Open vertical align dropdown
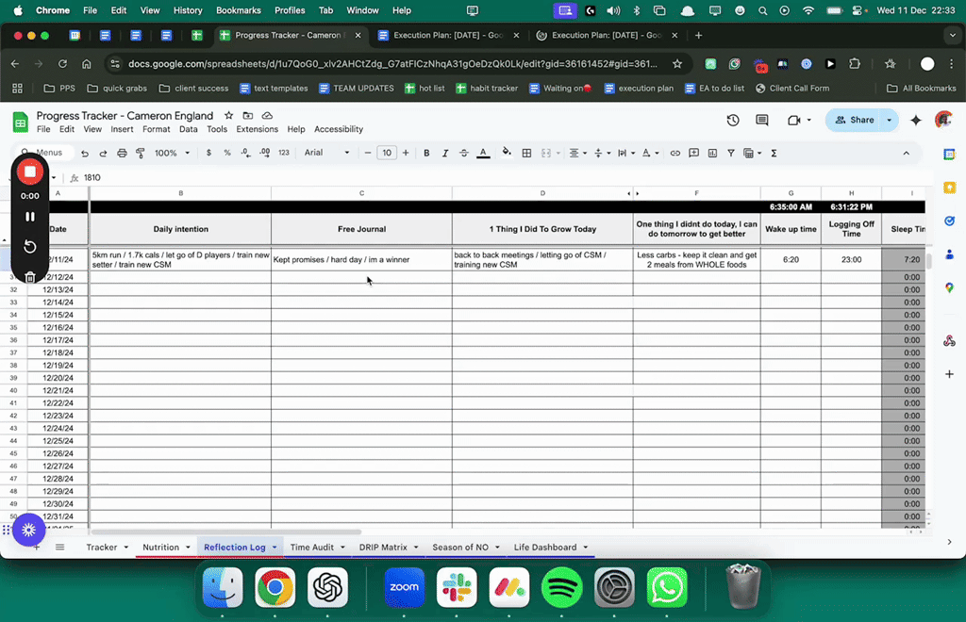Image resolution: width=966 pixels, height=622 pixels. click(x=601, y=154)
